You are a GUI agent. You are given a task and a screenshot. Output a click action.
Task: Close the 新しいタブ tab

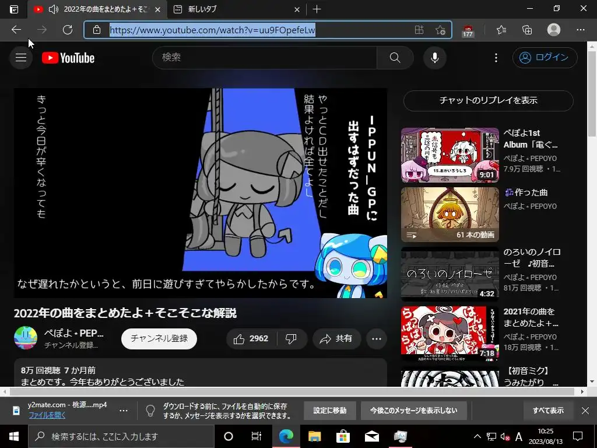tap(297, 9)
